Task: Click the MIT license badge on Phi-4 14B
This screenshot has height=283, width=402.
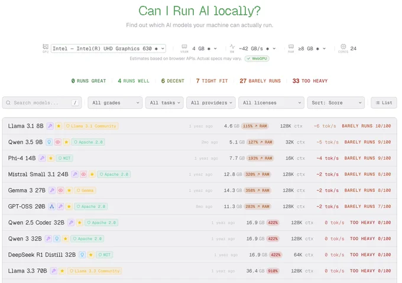Action: pyautogui.click(x=64, y=158)
